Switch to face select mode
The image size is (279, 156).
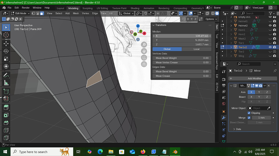point(42,14)
